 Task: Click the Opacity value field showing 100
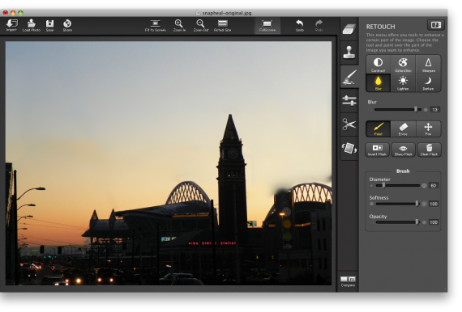pyautogui.click(x=433, y=222)
